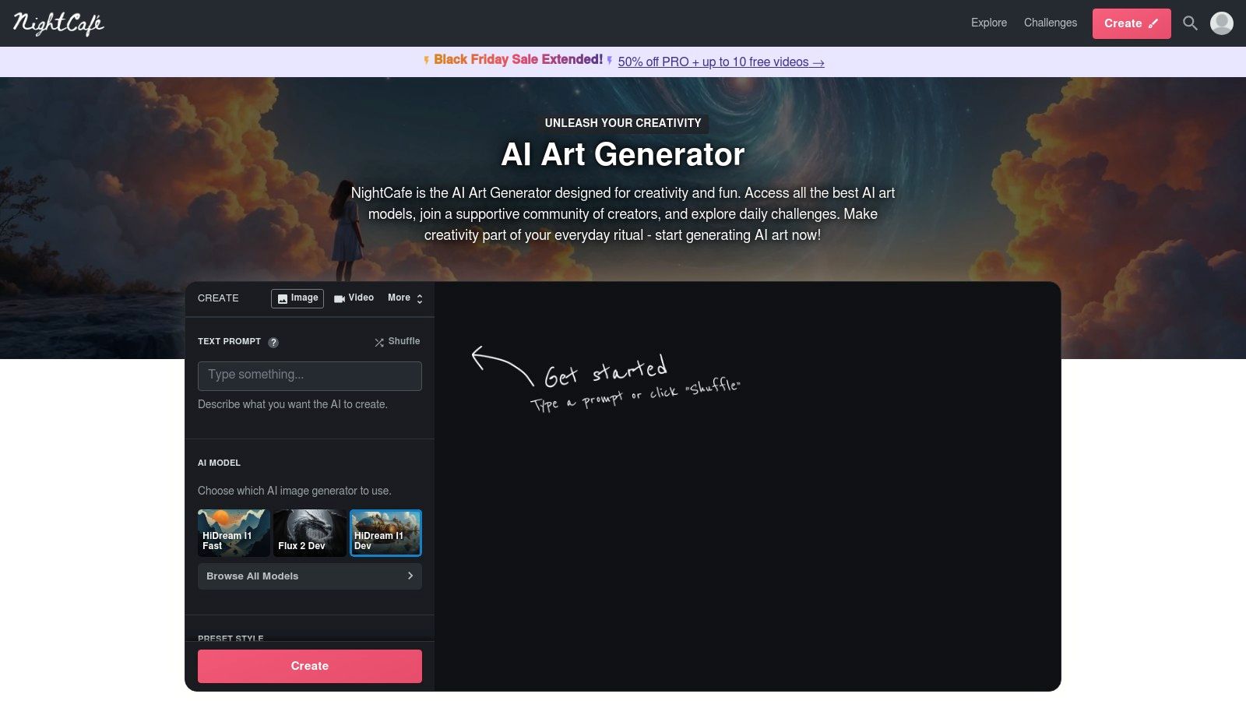This screenshot has height=701, width=1246.
Task: Switch to the Video creation tab
Action: (354, 298)
